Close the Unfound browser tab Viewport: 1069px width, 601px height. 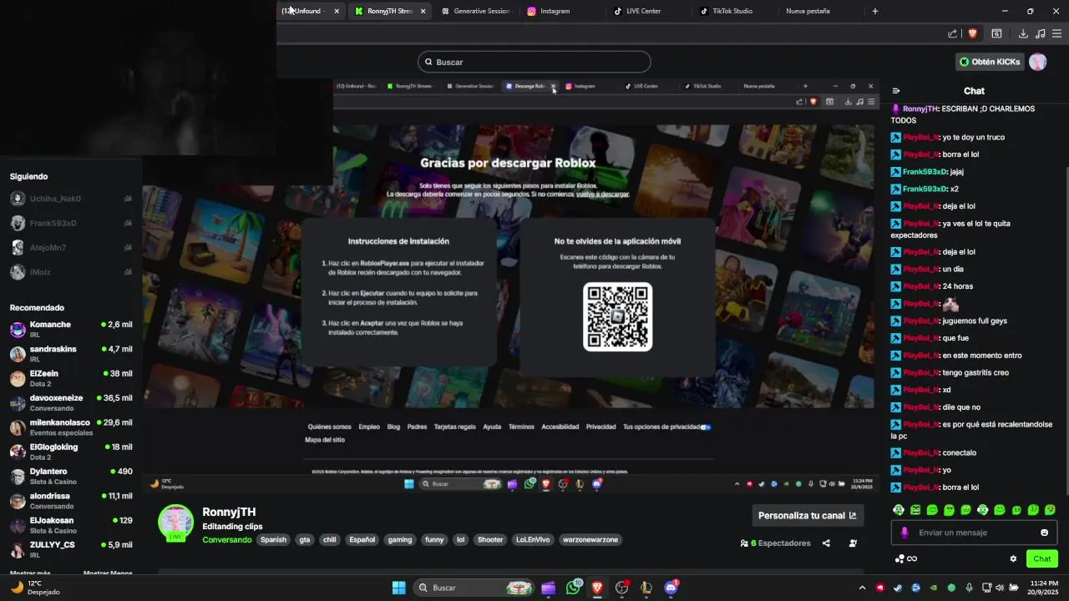point(337,11)
